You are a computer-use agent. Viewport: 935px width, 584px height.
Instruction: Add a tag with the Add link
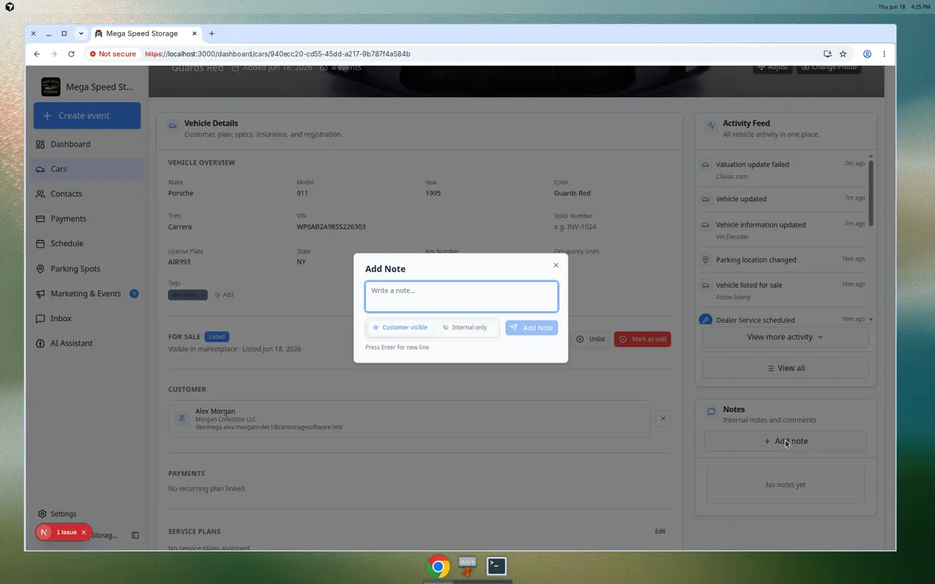tap(224, 295)
